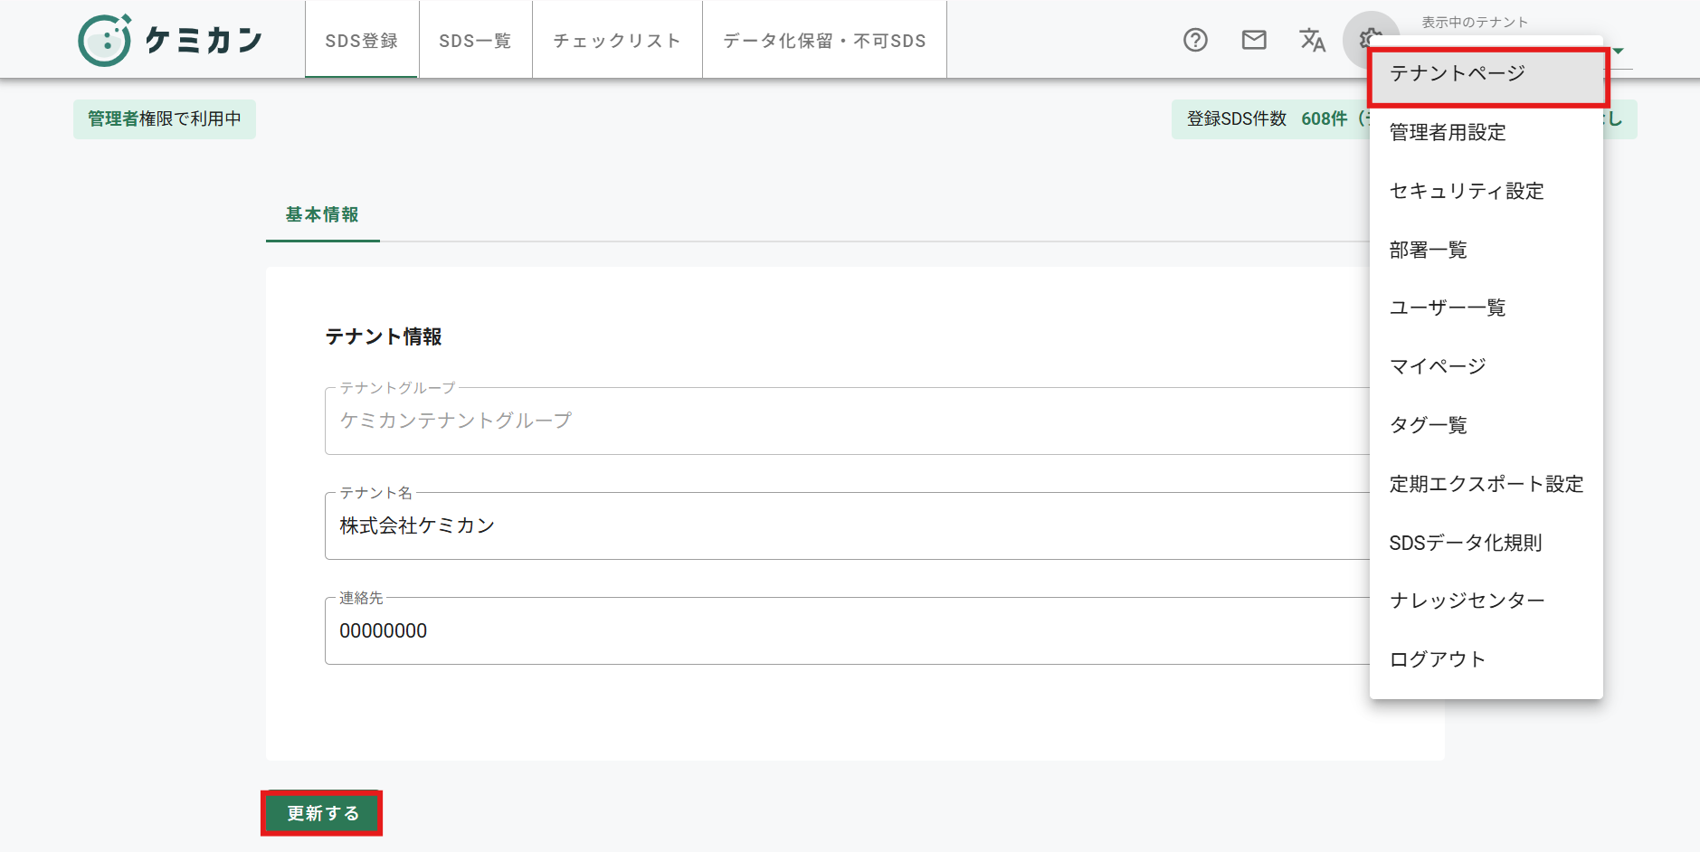The width and height of the screenshot is (1700, 852).
Task: Open the SDS登録 tab
Action: (362, 41)
